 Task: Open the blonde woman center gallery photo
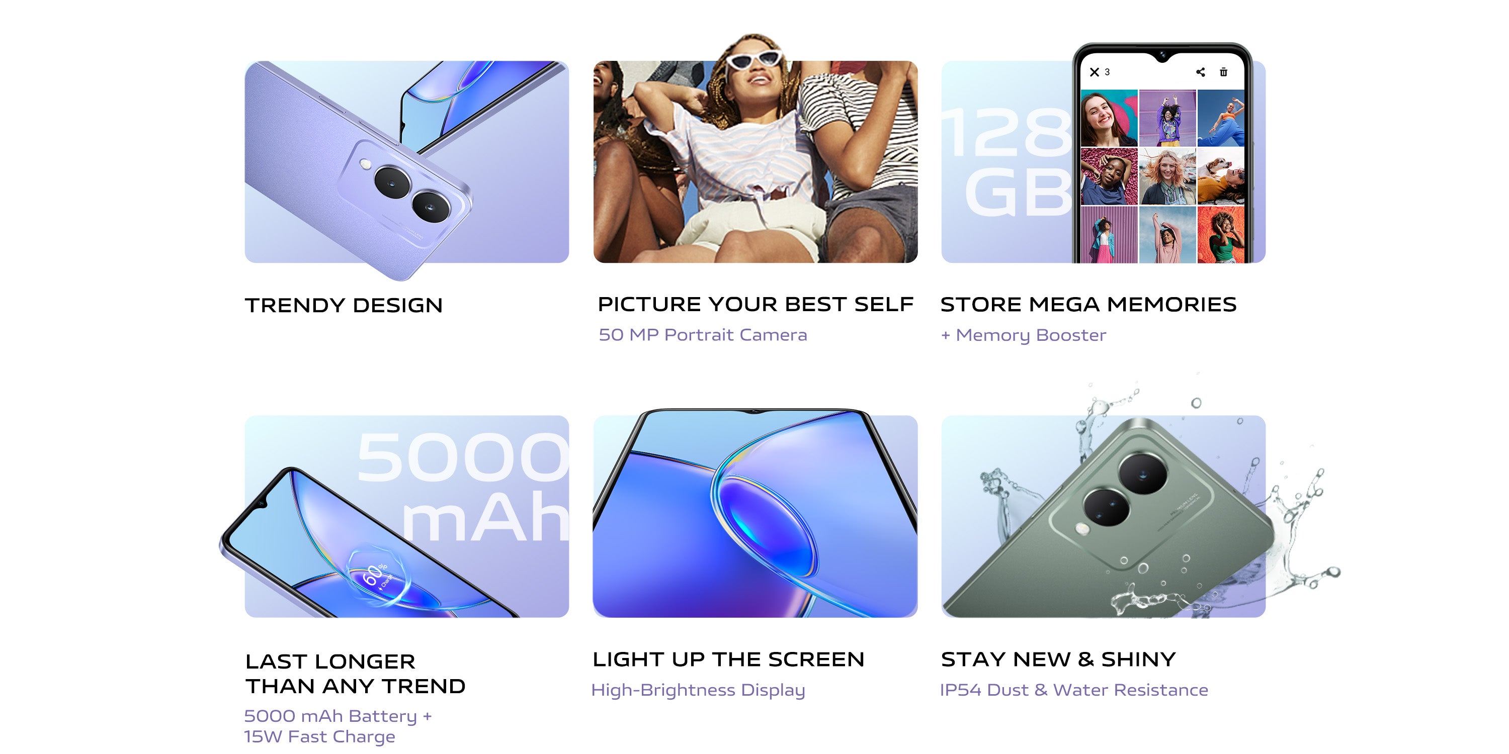click(1167, 175)
